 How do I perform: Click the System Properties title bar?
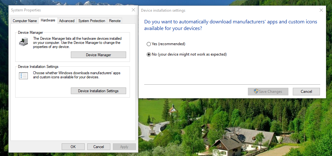click(63, 10)
